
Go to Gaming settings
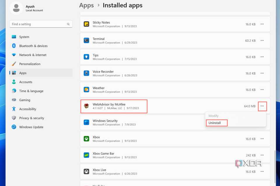pyautogui.click(x=41, y=100)
